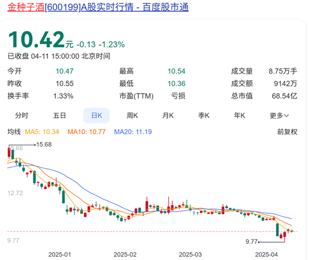This screenshot has width=309, height=260.
Task: Click the latest candlestick on the chart
Action: [292, 231]
